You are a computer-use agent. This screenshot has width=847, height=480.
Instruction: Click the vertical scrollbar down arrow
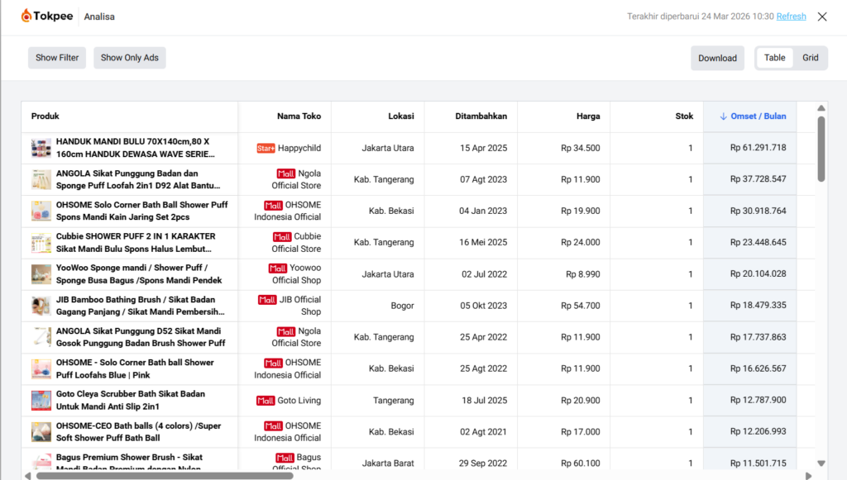coord(821,463)
